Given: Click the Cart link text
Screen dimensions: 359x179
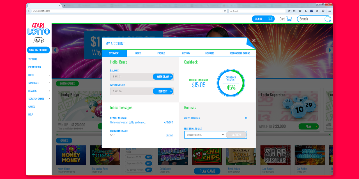Looking at the screenshot, I should pos(282,19).
